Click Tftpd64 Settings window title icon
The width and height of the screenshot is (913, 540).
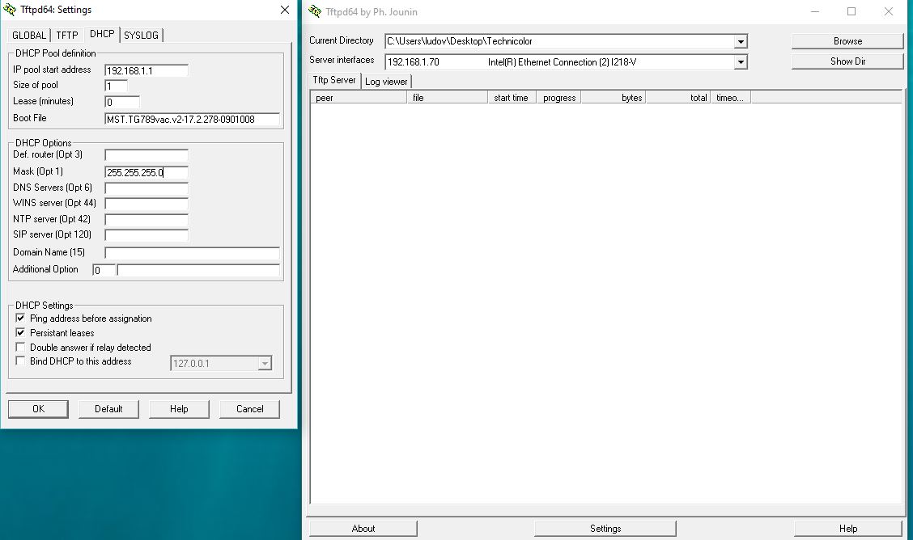point(10,10)
